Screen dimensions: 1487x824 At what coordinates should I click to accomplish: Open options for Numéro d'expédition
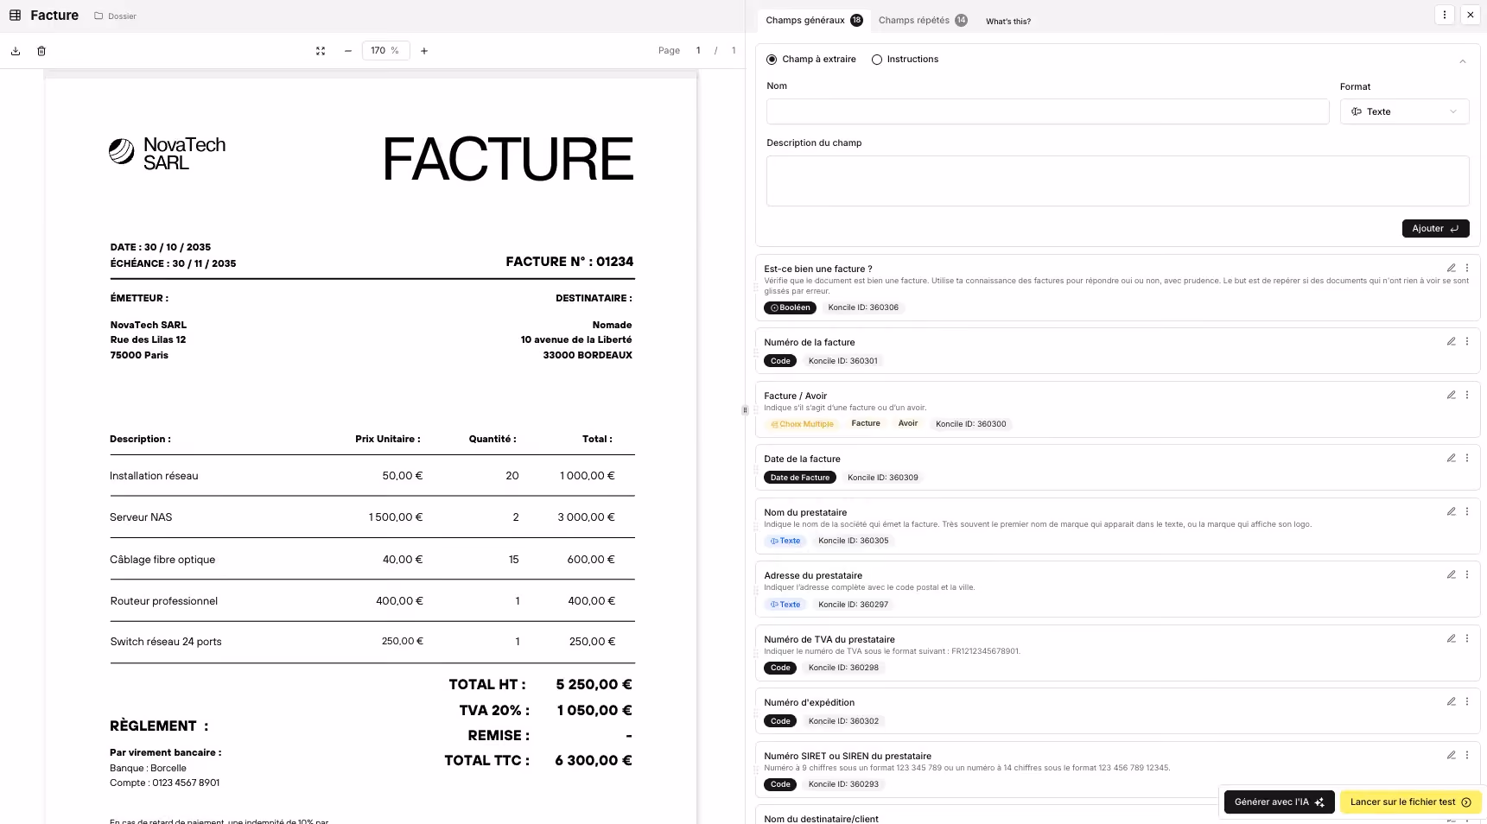point(1467,702)
